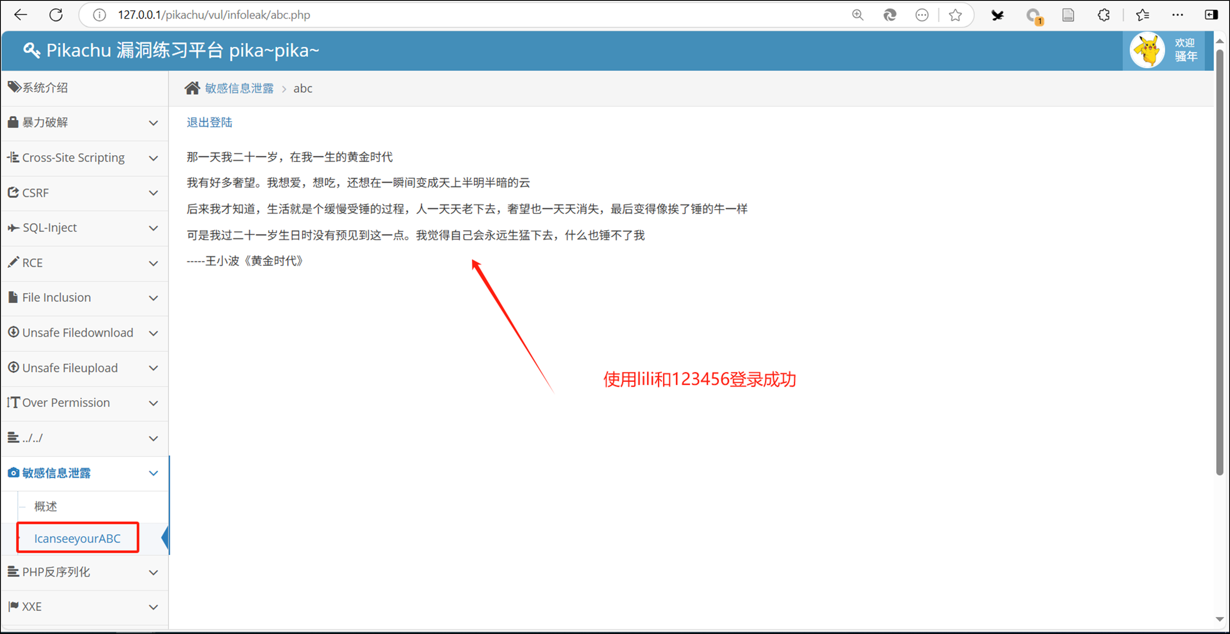This screenshot has height=634, width=1230.
Task: Expand the Unsafe Filedownload chevron
Action: pos(153,333)
